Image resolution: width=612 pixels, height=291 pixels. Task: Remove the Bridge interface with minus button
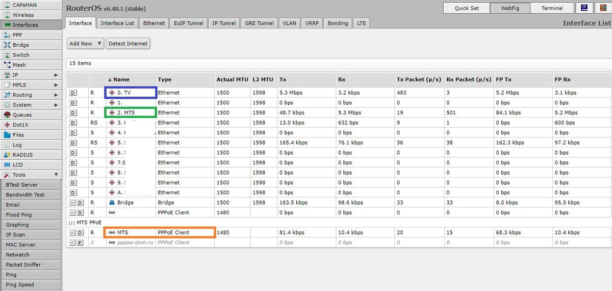tap(72, 202)
